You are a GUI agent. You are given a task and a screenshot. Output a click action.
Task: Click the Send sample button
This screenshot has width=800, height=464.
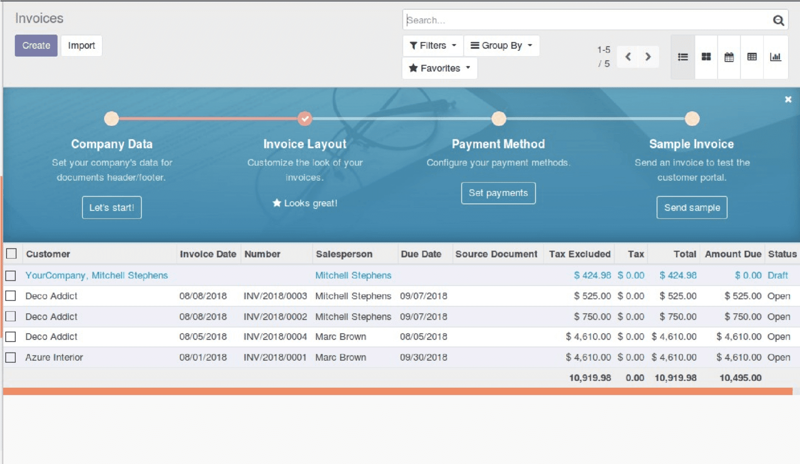coord(692,207)
